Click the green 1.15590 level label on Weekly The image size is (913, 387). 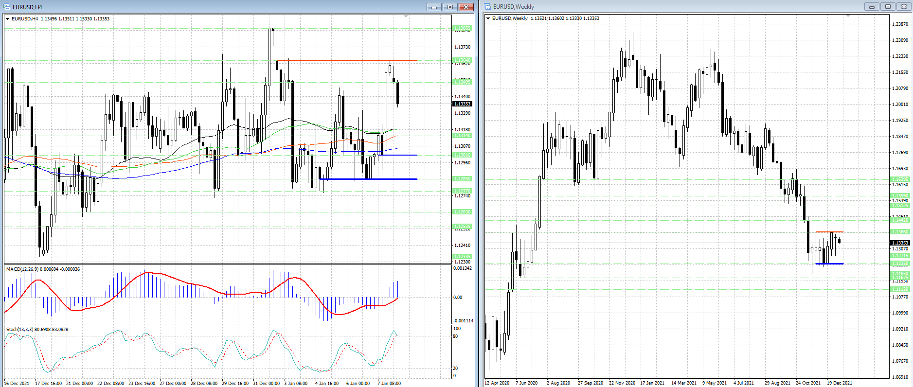click(900, 196)
